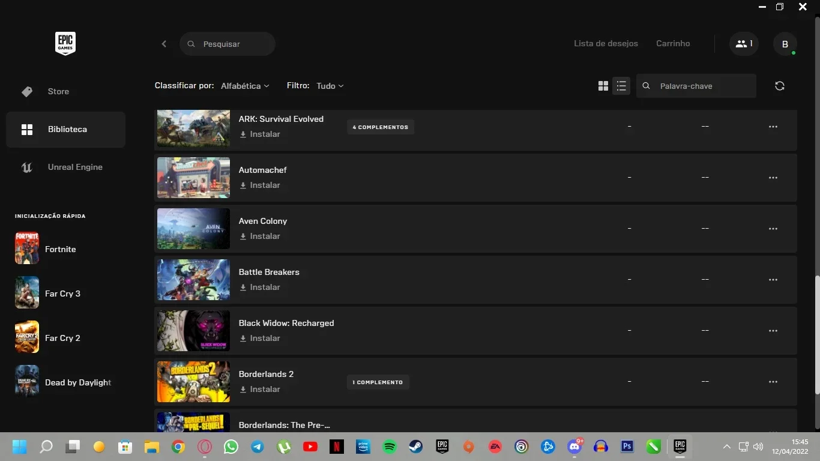Switch library to grid view
This screenshot has height=461, width=820.
tap(603, 86)
